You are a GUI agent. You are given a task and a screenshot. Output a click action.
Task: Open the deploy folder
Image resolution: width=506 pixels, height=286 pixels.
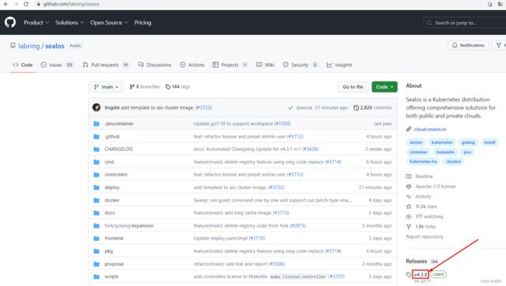click(x=111, y=187)
